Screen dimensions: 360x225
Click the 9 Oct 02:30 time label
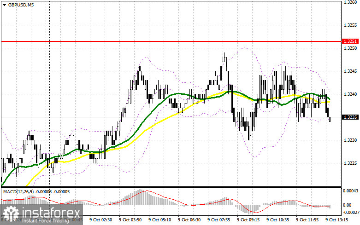(101, 220)
